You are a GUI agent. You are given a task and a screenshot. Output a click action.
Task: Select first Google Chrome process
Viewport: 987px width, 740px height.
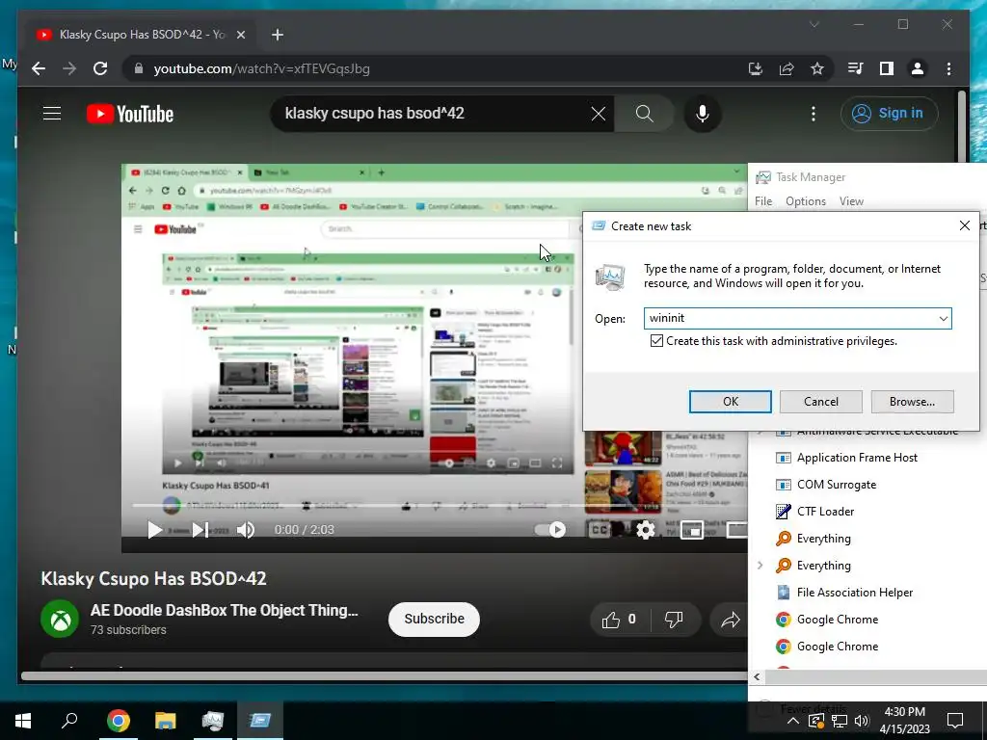(838, 620)
